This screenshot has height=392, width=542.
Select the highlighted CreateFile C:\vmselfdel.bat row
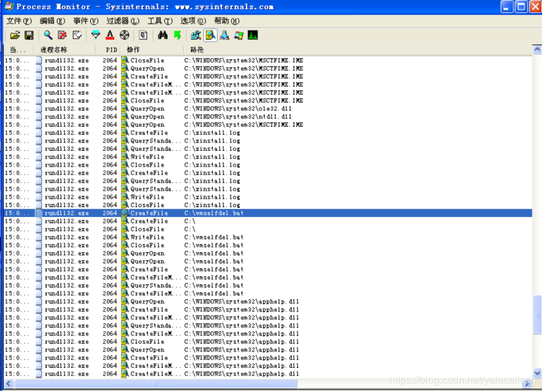[x=268, y=213]
